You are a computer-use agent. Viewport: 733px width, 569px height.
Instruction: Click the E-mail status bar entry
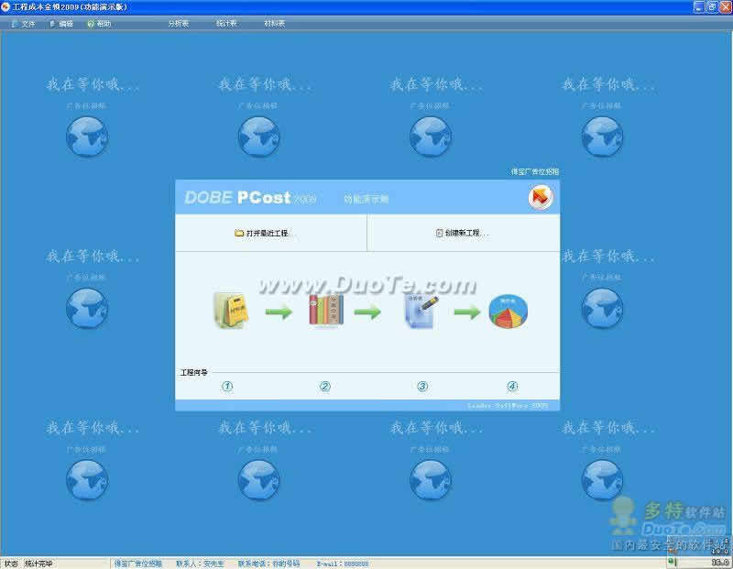tap(343, 564)
